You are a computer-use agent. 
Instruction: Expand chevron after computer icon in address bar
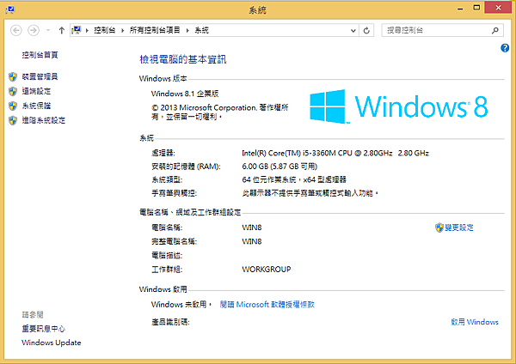pyautogui.click(x=87, y=31)
